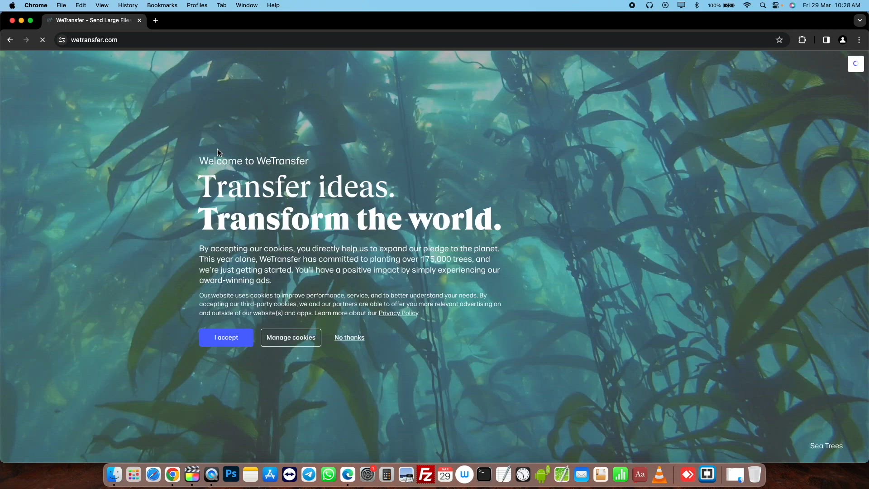Open the Privacy Policy link
Image resolution: width=869 pixels, height=489 pixels.
[398, 313]
